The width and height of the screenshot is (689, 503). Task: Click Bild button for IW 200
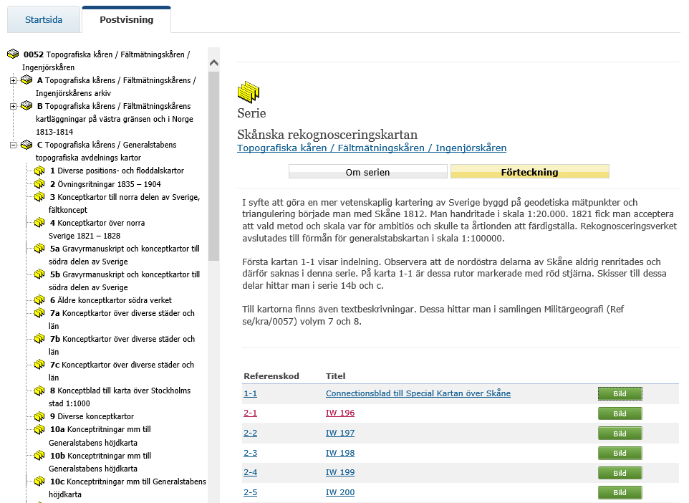click(x=620, y=492)
